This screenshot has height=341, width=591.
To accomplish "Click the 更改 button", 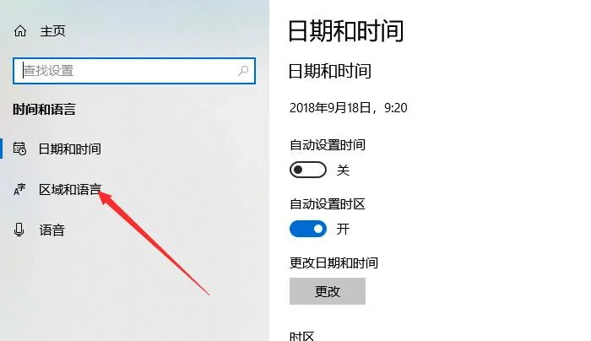I will (328, 291).
